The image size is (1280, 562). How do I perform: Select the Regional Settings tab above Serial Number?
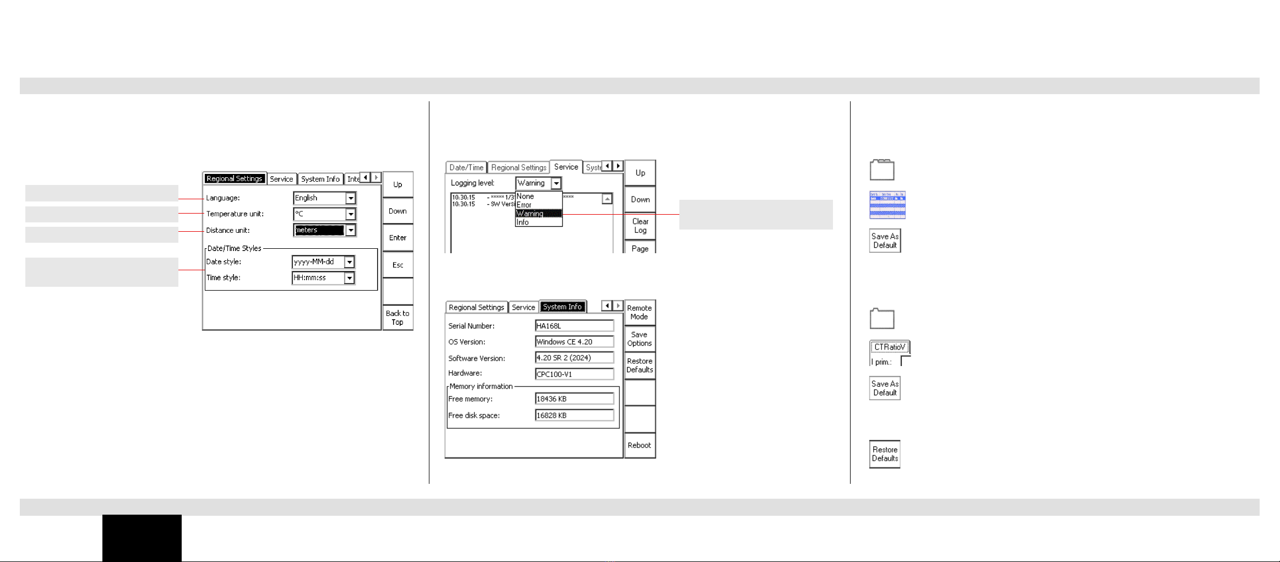pyautogui.click(x=476, y=308)
